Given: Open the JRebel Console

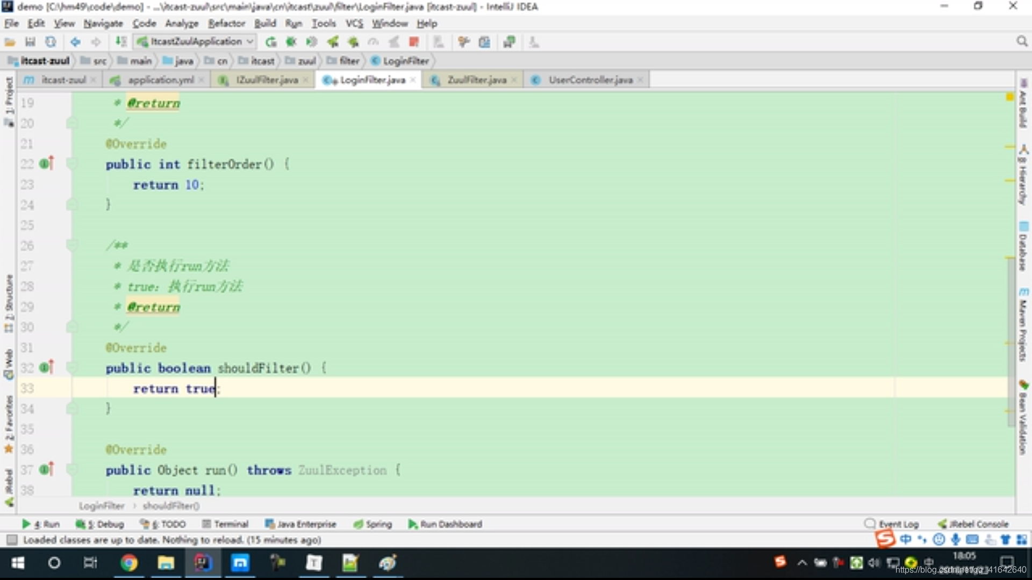Looking at the screenshot, I should (x=973, y=524).
